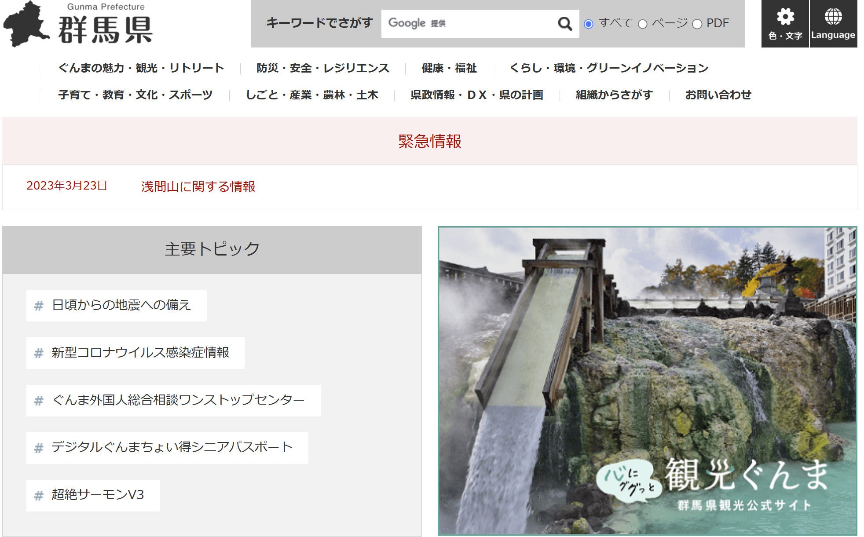Open the 新型コロナウイルス感染症情報 topic
864x537 pixels.
pyautogui.click(x=140, y=353)
